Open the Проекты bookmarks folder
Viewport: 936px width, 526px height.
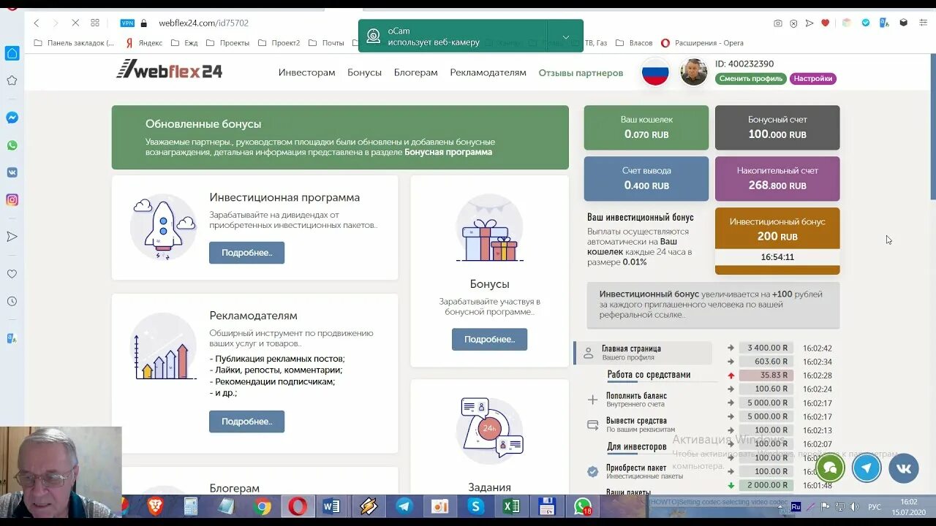pos(228,43)
